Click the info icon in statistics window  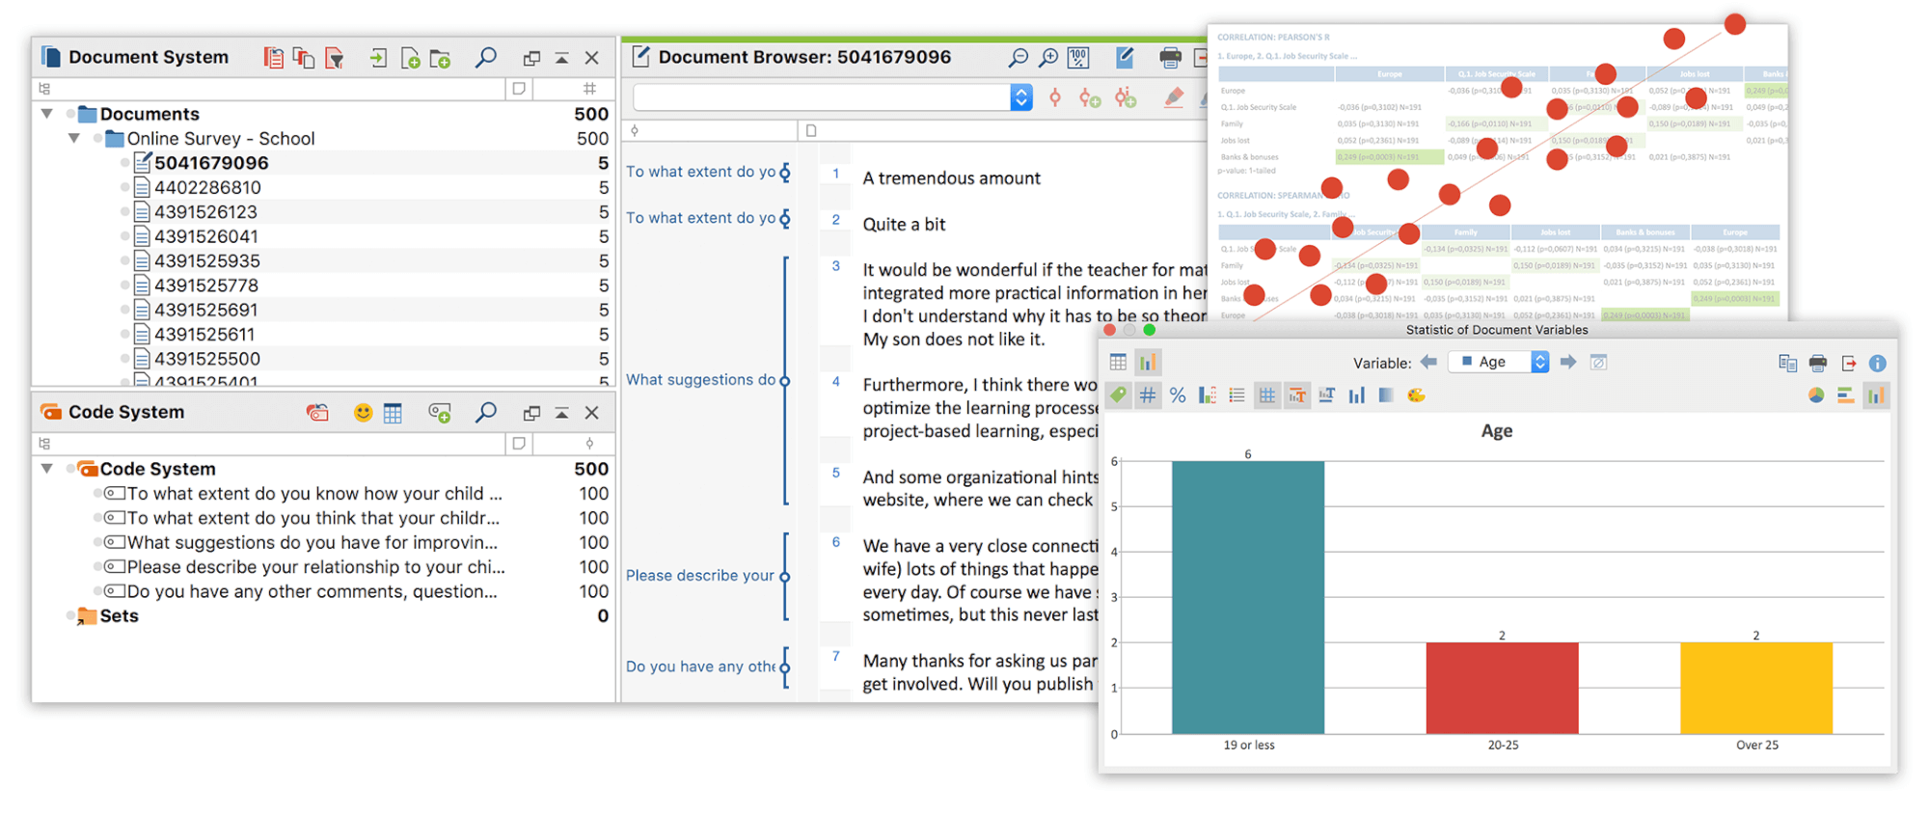pos(1877,364)
